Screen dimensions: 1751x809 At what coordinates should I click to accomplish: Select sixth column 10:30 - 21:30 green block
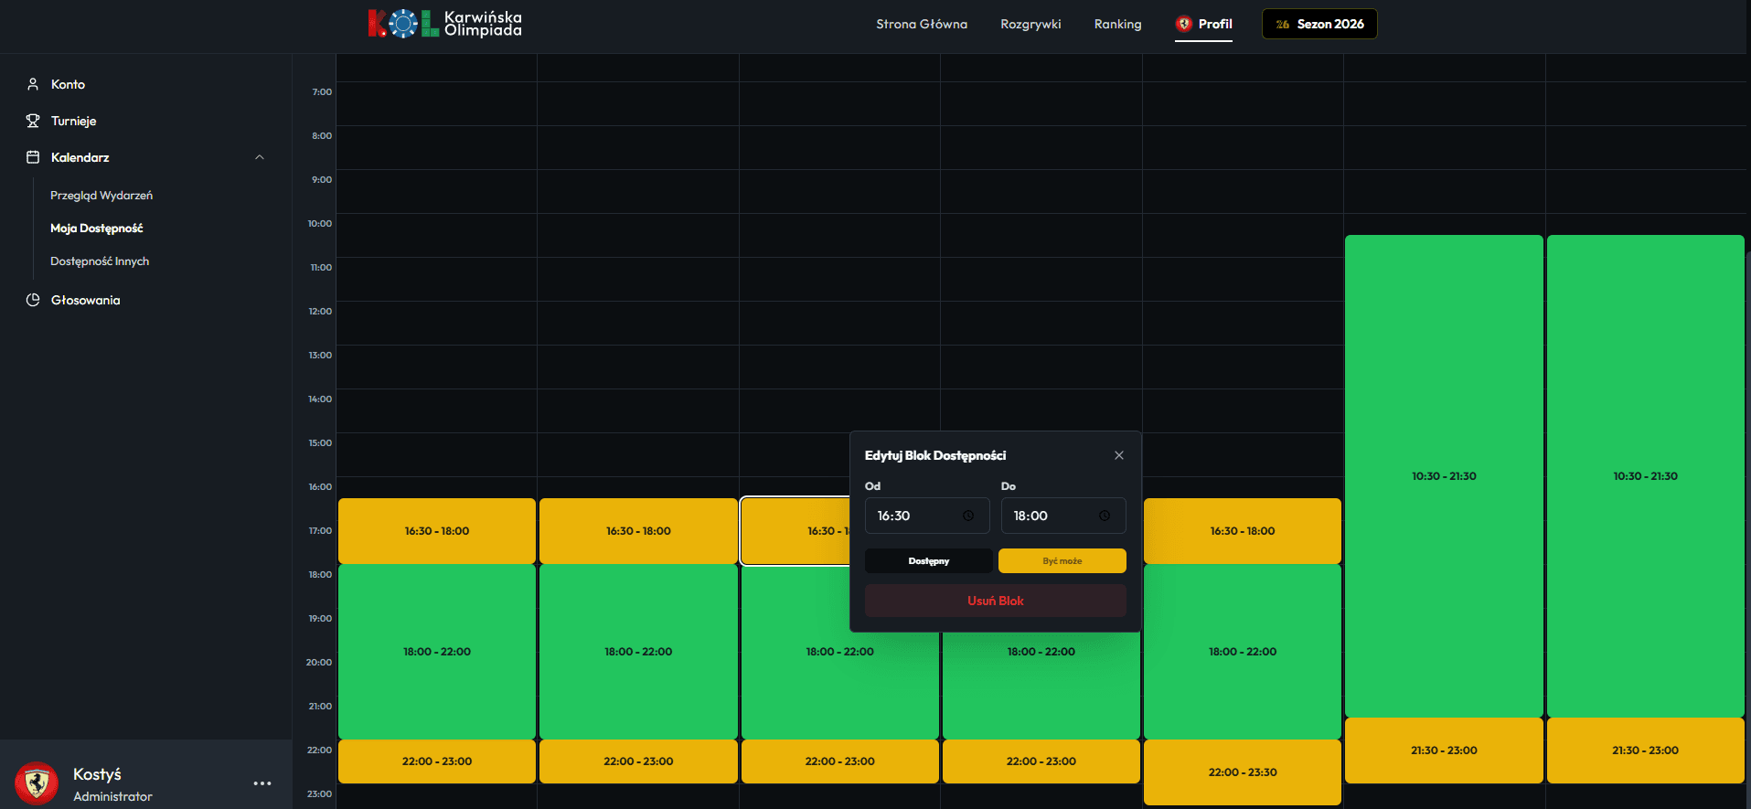coord(1444,476)
